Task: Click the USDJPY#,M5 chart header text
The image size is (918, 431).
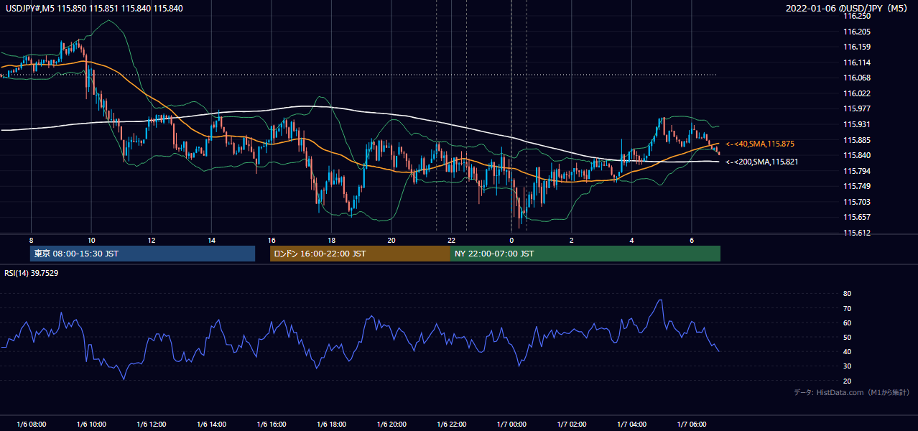Action: (93, 8)
